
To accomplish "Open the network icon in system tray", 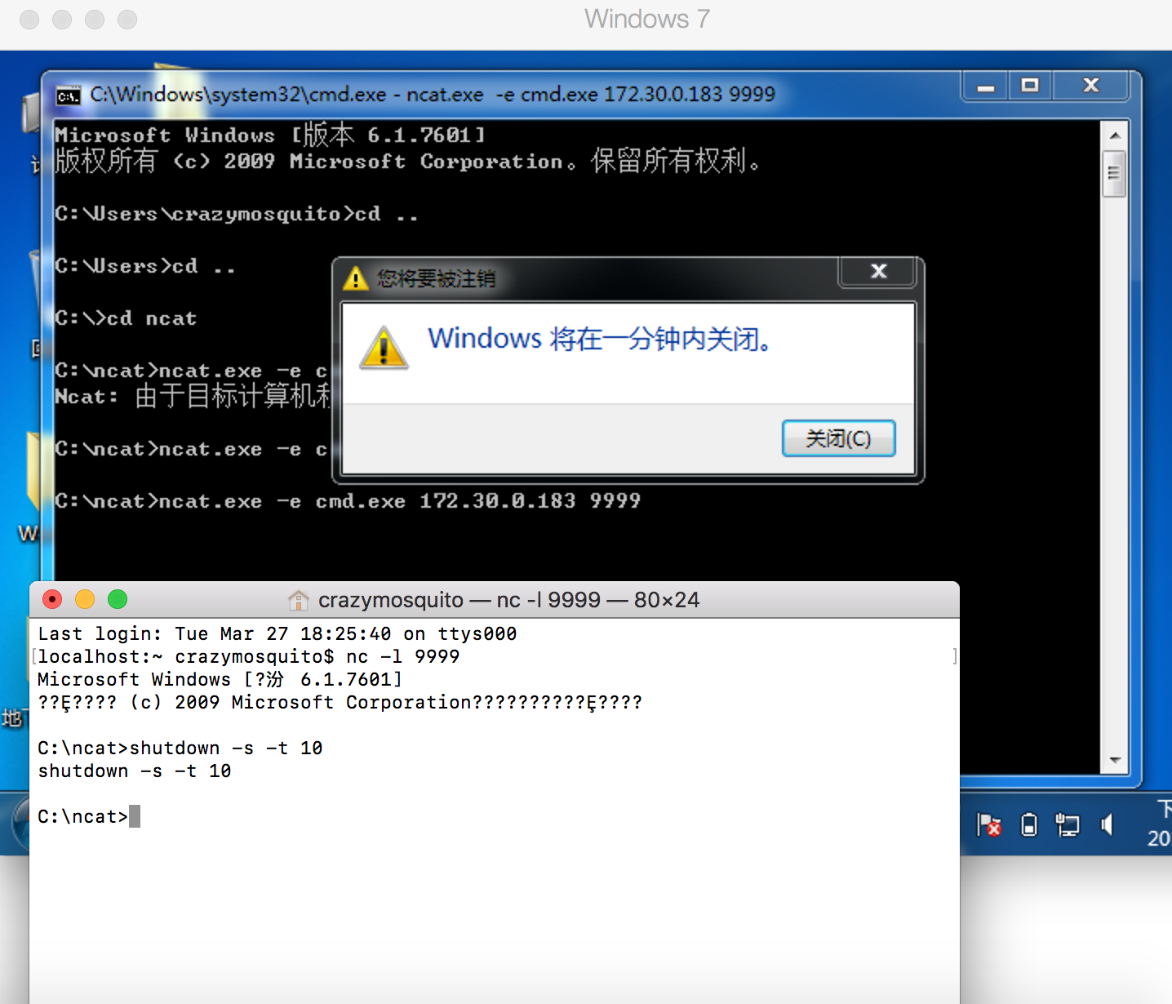I will 1067,824.
